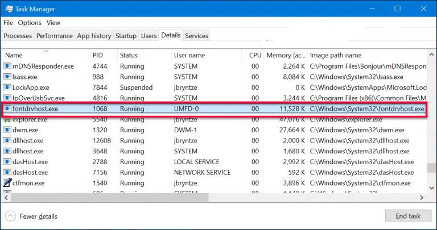Screen dimensions: 437x230
Task: Click the horizontal scrollbar left arrow
Action: 6,198
